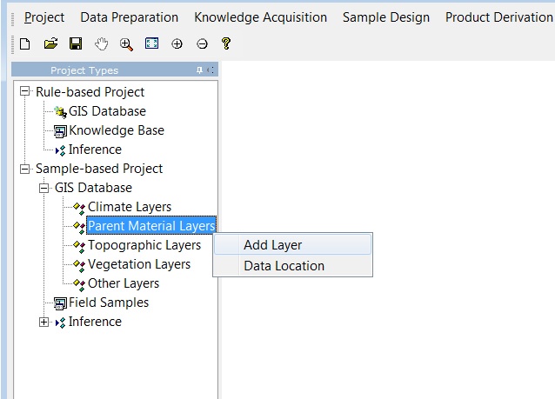555x399 pixels.
Task: Pin the Project Types panel
Action: 199,70
